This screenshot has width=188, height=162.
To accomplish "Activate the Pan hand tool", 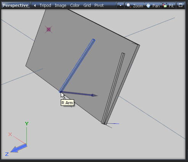I will click(153, 5).
